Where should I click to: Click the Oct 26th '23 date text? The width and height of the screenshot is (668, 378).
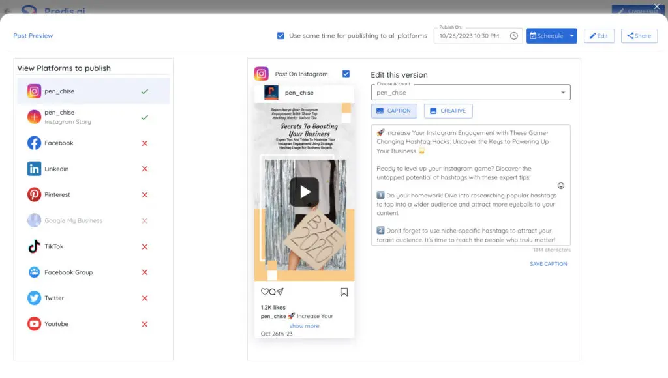click(277, 334)
